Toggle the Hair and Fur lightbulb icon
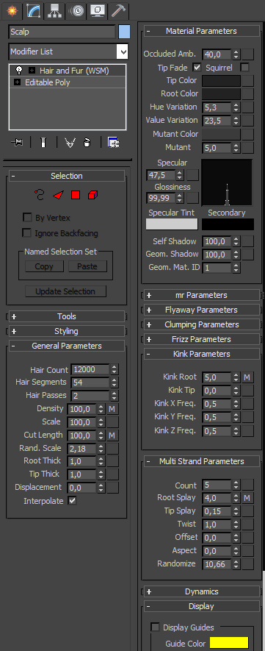This screenshot has width=265, height=651. pyautogui.click(x=18, y=71)
